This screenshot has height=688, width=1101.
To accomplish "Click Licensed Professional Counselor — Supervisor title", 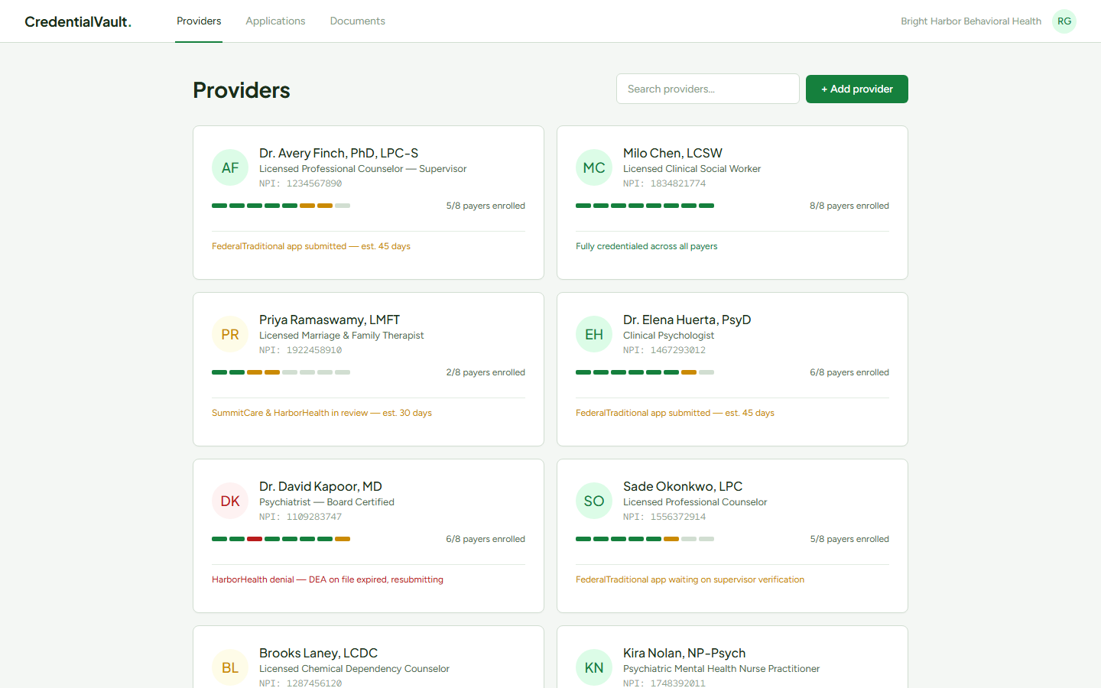I will tap(363, 169).
